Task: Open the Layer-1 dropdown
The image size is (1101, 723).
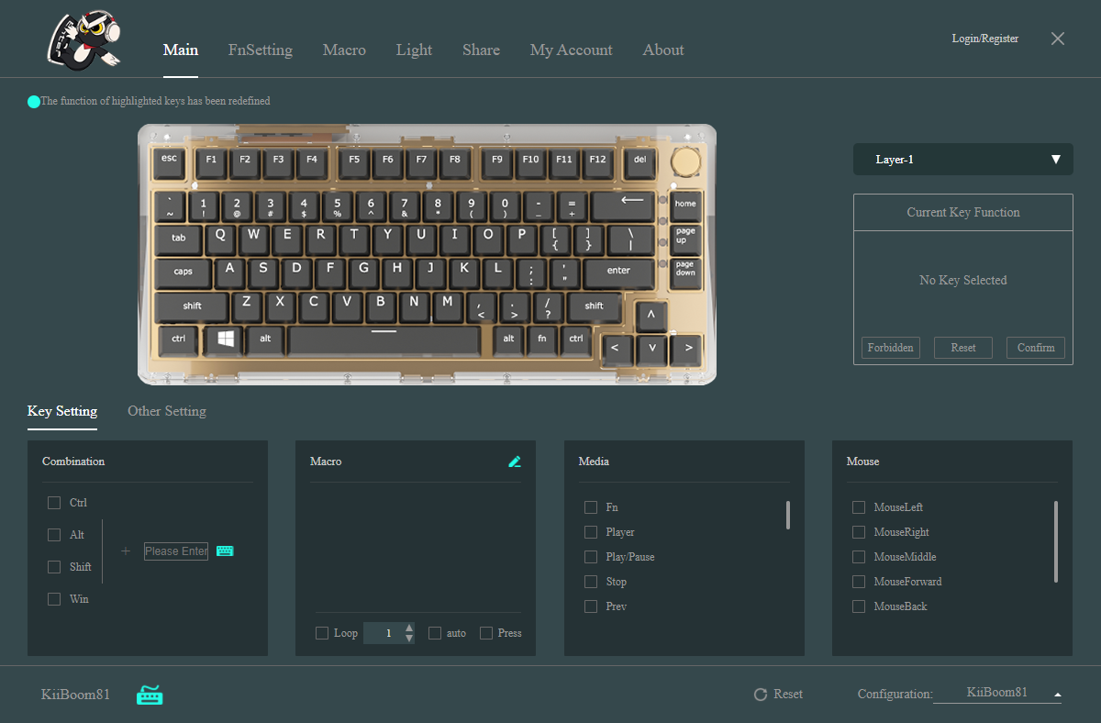Action: pyautogui.click(x=963, y=160)
